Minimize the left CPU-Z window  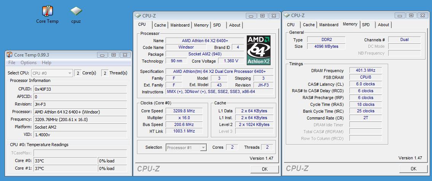coord(251,16)
